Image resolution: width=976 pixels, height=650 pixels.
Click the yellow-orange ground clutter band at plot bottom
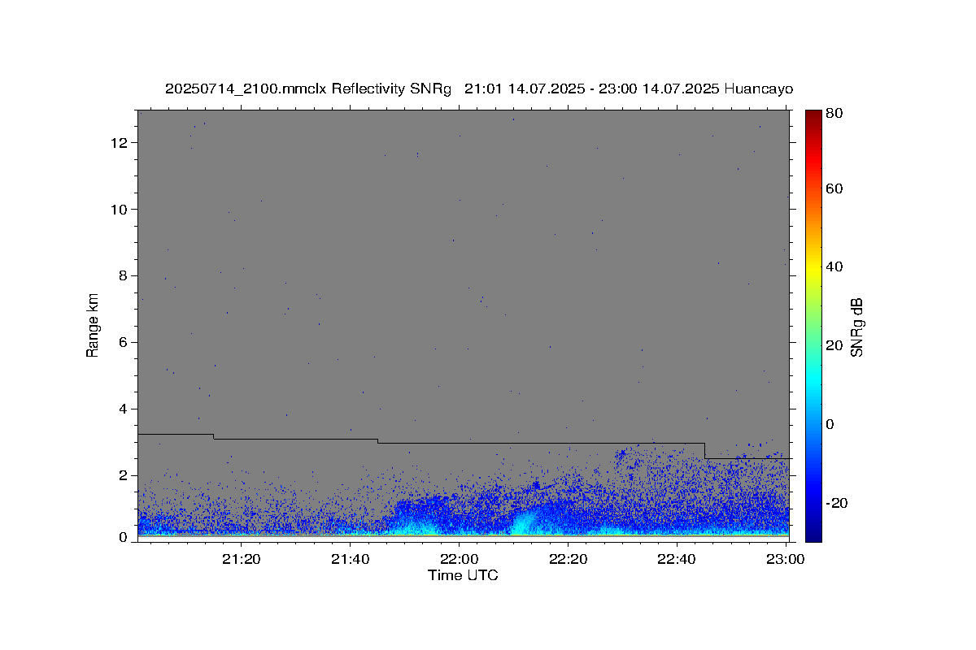(x=464, y=535)
